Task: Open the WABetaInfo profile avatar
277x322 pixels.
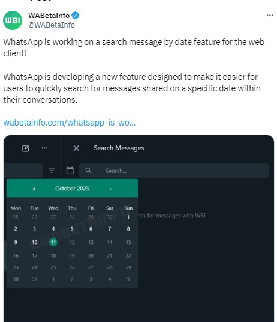Action: coord(13,20)
